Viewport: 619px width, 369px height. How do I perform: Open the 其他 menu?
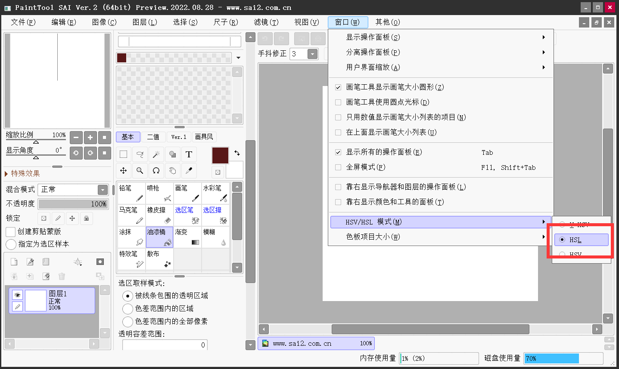pyautogui.click(x=388, y=22)
